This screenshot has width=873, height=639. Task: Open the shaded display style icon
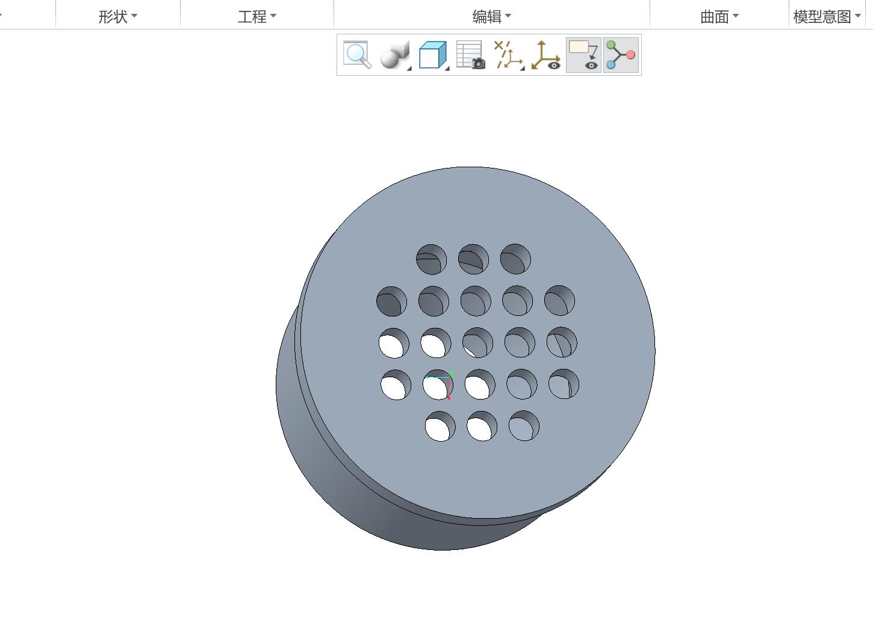pyautogui.click(x=395, y=55)
